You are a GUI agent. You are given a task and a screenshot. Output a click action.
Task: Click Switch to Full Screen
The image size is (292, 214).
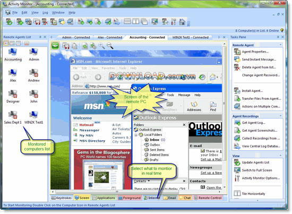point(257,170)
